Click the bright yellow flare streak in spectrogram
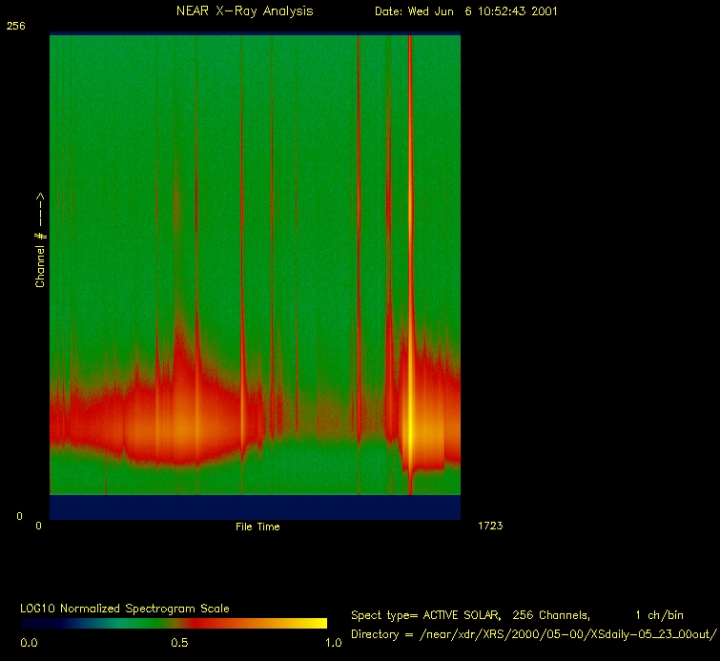Viewport: 720px width, 661px height. (410, 429)
